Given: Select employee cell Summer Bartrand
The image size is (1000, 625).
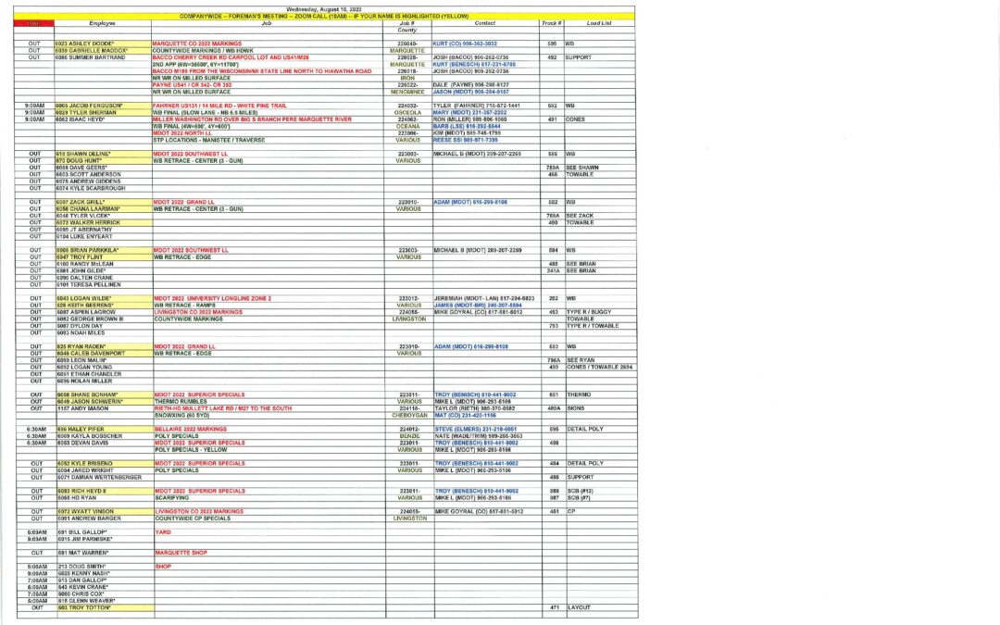Looking at the screenshot, I should coord(103,57).
